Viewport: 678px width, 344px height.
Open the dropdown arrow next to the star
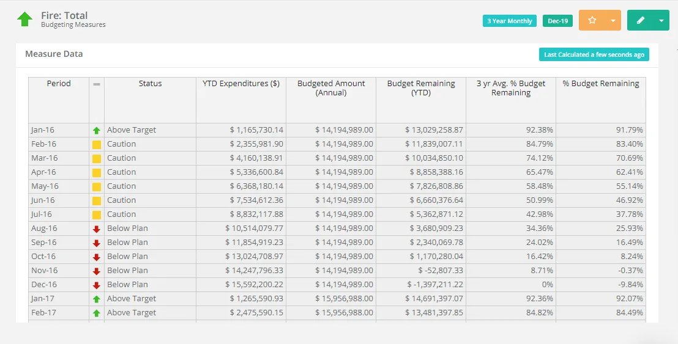point(613,20)
